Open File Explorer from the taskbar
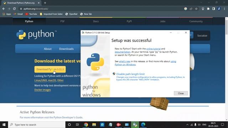 coord(94,125)
